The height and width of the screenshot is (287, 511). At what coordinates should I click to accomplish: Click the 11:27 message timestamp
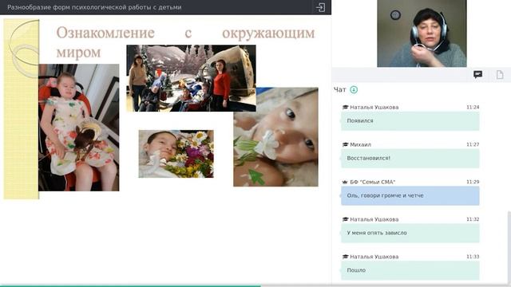coord(473,144)
